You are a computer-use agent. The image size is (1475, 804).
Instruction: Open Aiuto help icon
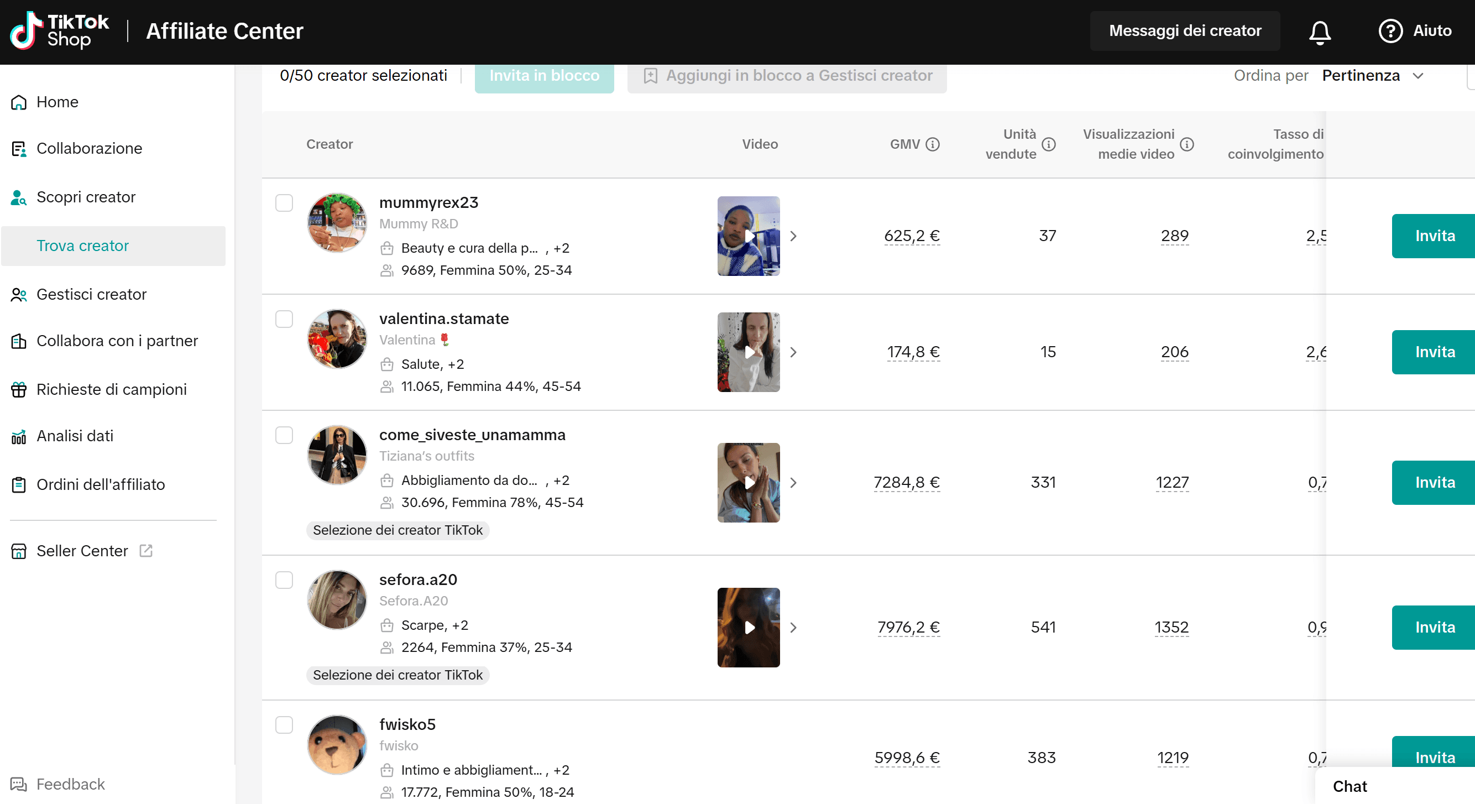click(x=1390, y=31)
